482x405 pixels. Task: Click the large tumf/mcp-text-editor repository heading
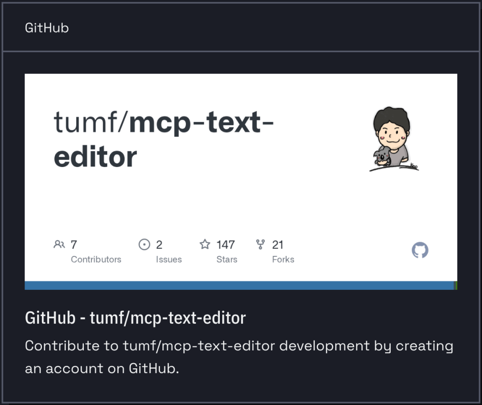tap(163, 140)
